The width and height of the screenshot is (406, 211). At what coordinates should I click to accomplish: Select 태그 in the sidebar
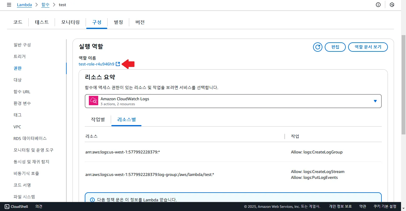pos(18,115)
